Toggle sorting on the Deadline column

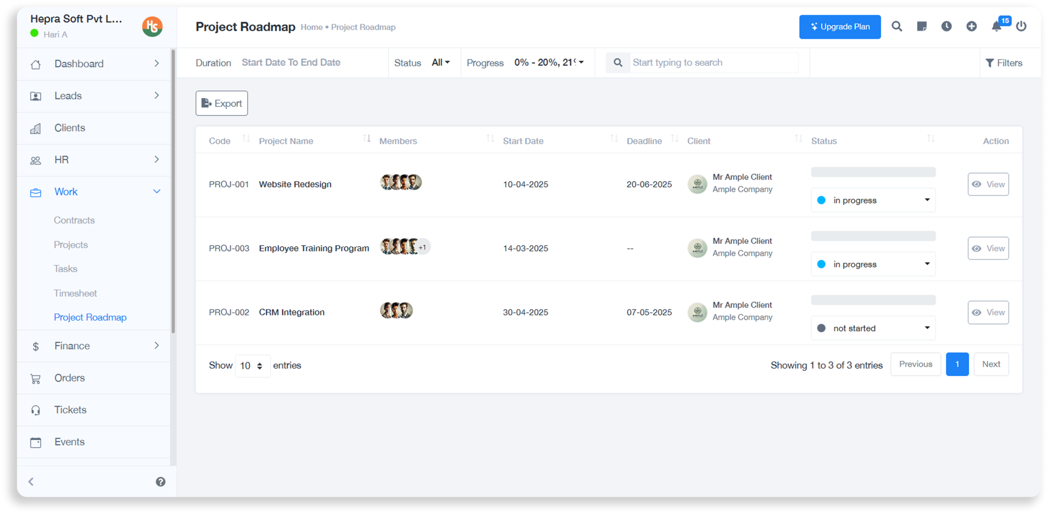[674, 139]
